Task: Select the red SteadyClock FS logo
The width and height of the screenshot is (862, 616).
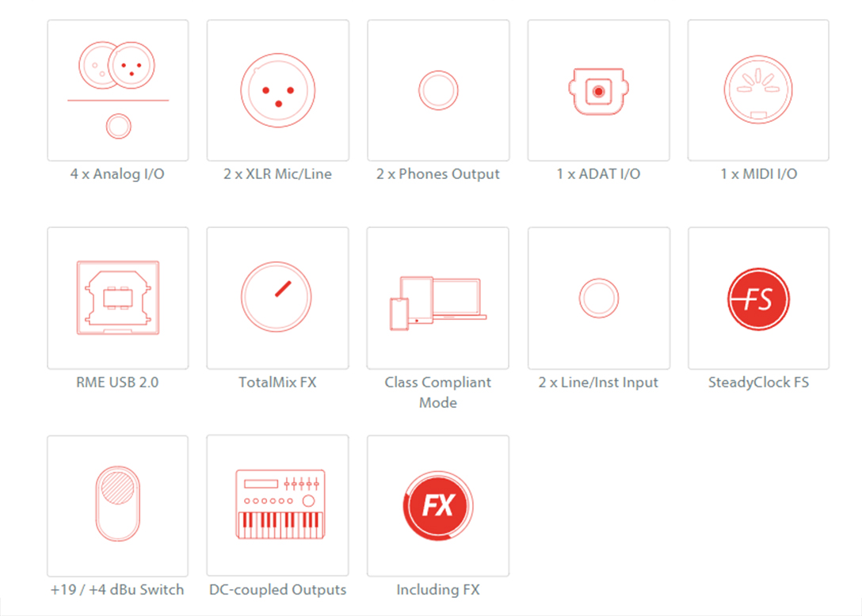Action: pos(758,299)
